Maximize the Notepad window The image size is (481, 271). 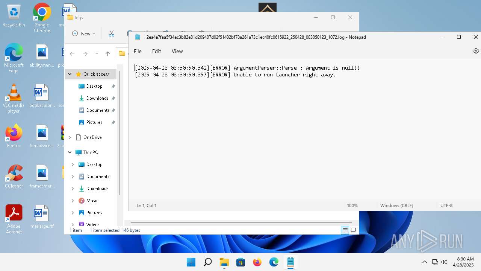(x=459, y=37)
